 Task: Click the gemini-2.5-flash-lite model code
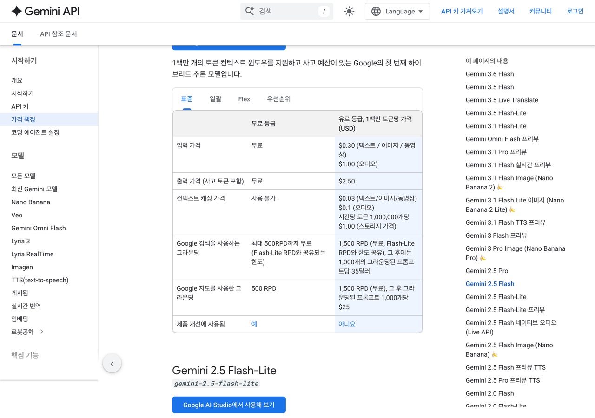(216, 384)
